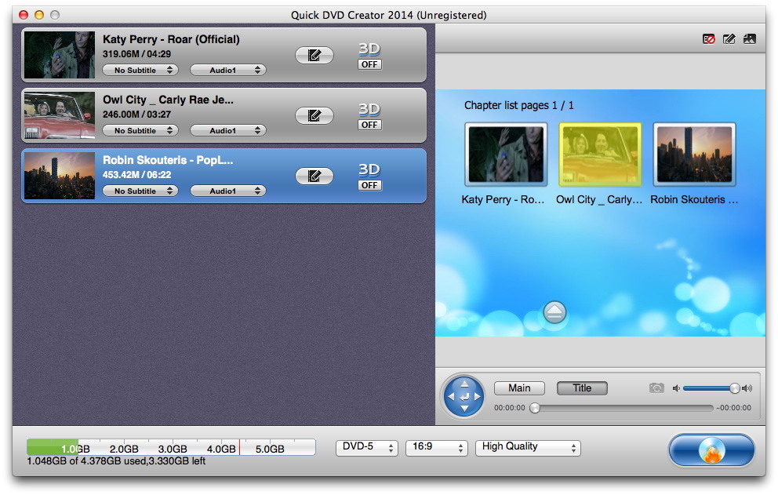Click 'Robin Skouteris …' chapter caption
The image size is (778, 495).
click(694, 199)
